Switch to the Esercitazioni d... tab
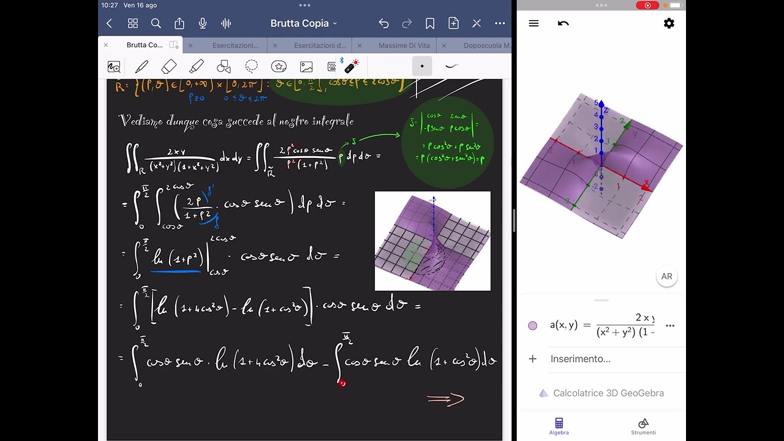 point(320,45)
